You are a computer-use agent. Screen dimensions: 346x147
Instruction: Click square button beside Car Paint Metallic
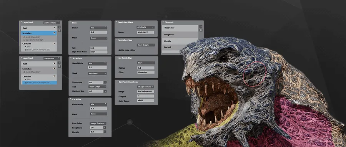click(105, 132)
